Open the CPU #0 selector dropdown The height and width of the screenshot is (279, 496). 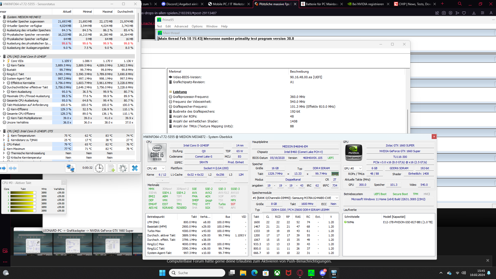[x=156, y=168]
